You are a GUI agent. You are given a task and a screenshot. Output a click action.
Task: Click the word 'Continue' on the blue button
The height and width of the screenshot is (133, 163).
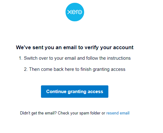[56, 92]
